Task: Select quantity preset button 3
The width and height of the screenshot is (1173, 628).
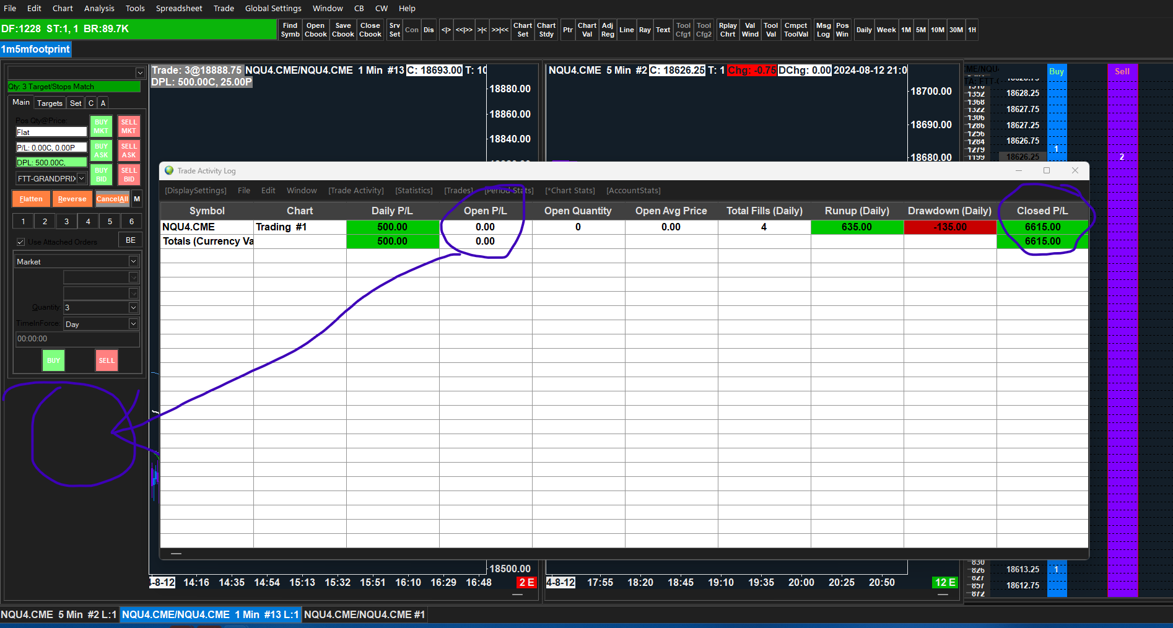Action: coord(66,221)
